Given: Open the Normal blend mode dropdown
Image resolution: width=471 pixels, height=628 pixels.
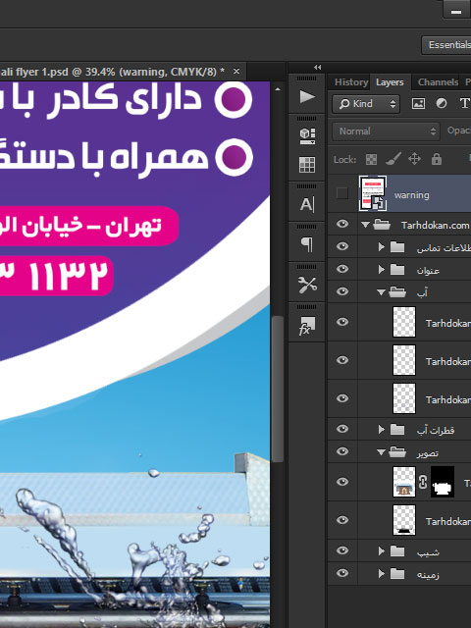Looking at the screenshot, I should click(386, 131).
